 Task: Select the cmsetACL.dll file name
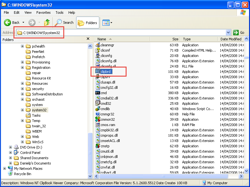click(110, 141)
